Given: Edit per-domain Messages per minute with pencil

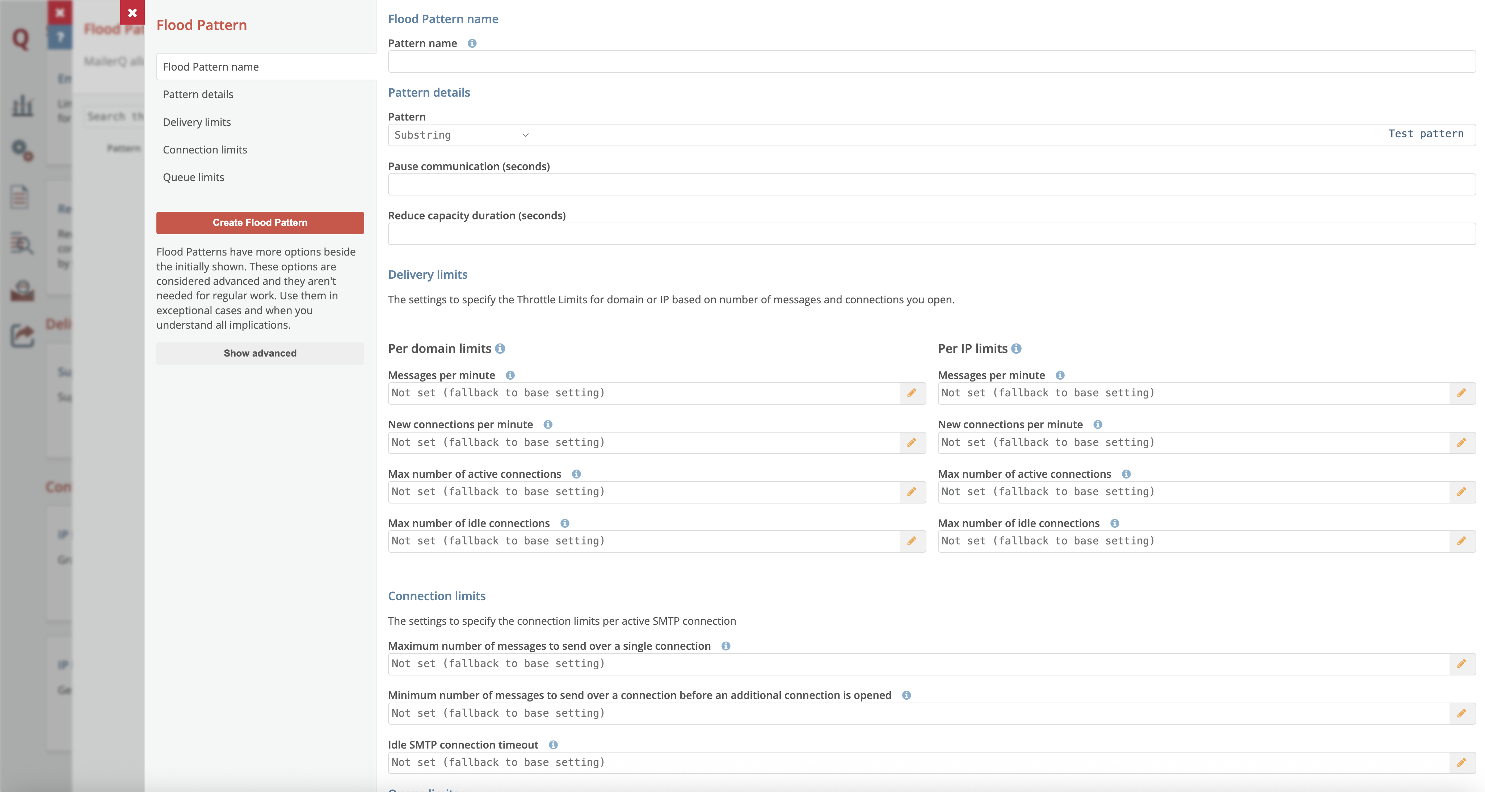Looking at the screenshot, I should (x=912, y=393).
